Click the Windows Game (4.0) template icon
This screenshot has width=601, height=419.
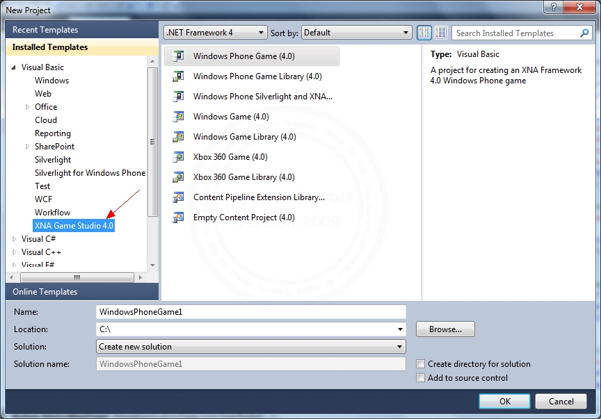tap(178, 117)
